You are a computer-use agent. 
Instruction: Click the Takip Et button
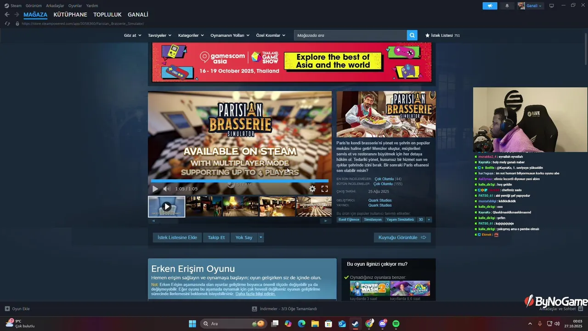(216, 238)
